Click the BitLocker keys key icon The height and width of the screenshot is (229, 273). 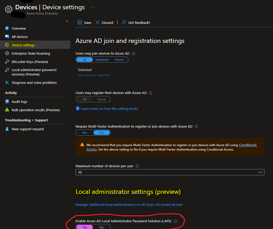pyautogui.click(x=7, y=61)
